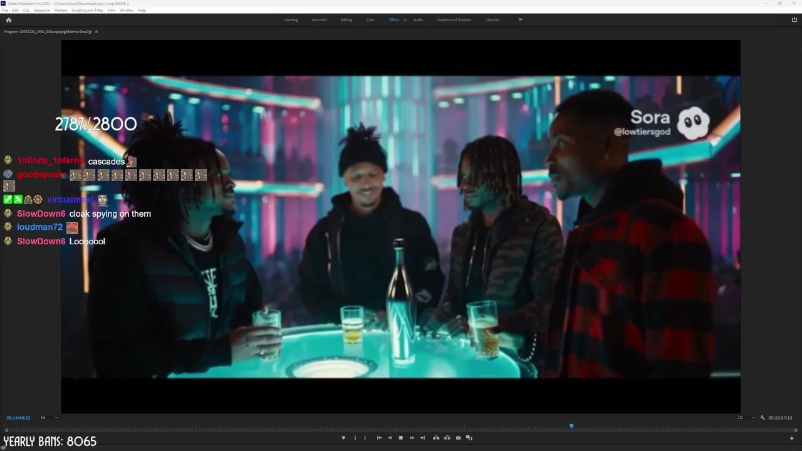Open Program monitor panel menu icon
Screen dimensions: 802x451
pos(96,31)
